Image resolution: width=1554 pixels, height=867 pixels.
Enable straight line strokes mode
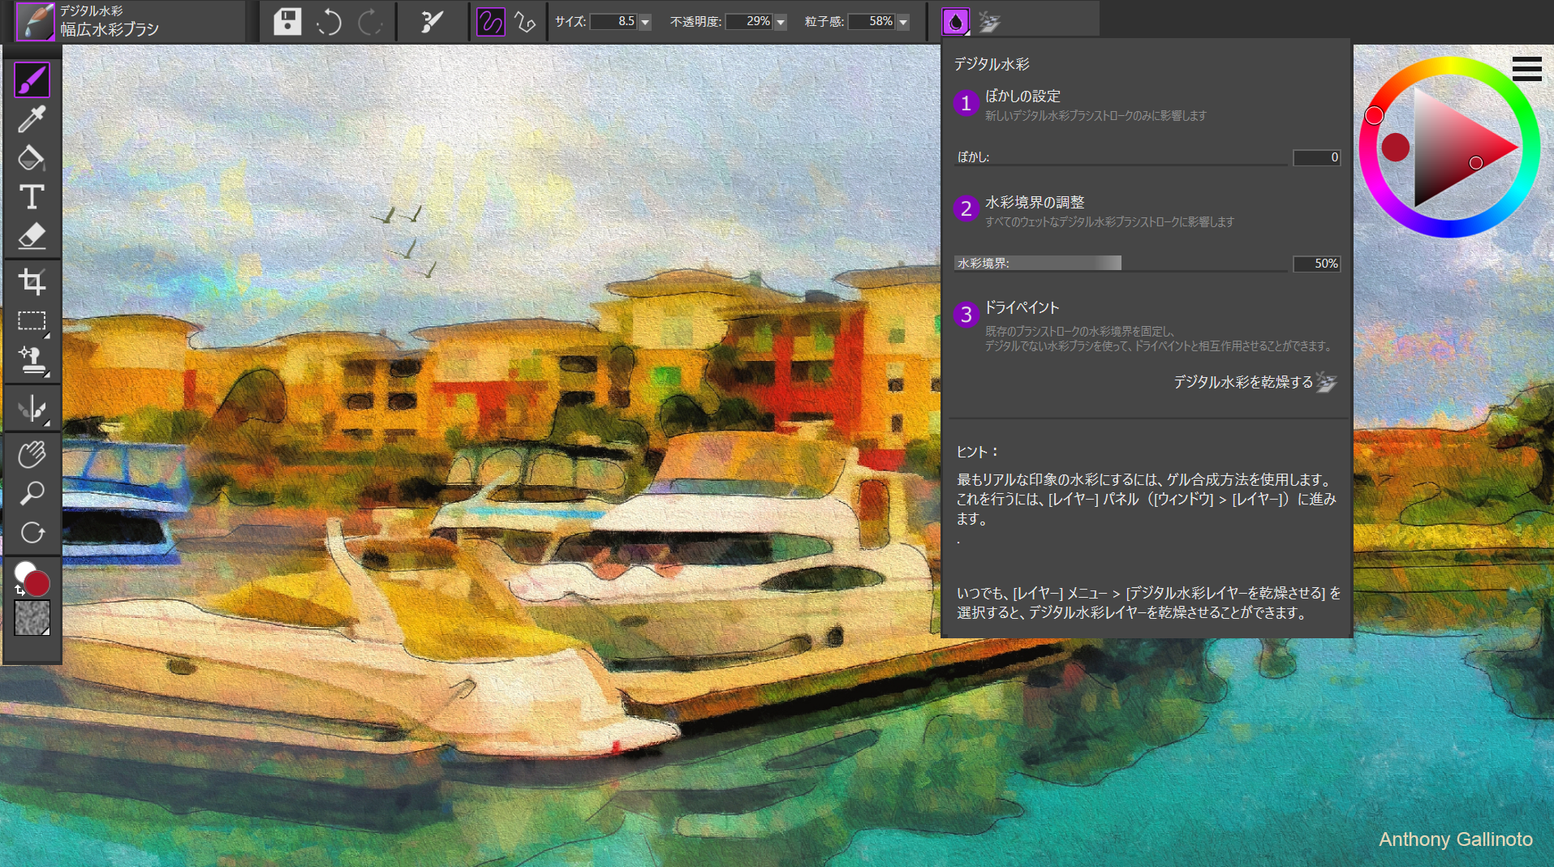coord(525,22)
